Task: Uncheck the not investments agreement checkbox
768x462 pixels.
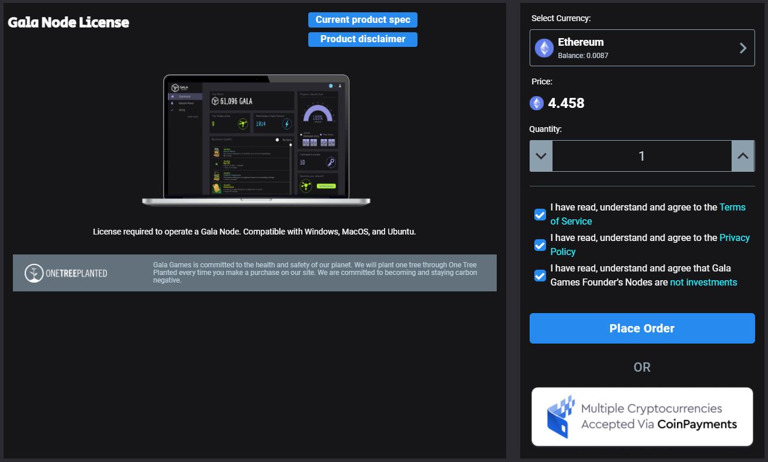Action: coord(540,276)
